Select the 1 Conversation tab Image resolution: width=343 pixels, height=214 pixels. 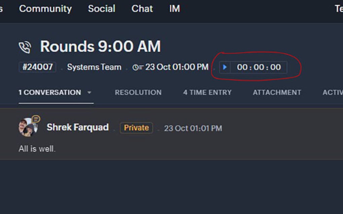50,93
